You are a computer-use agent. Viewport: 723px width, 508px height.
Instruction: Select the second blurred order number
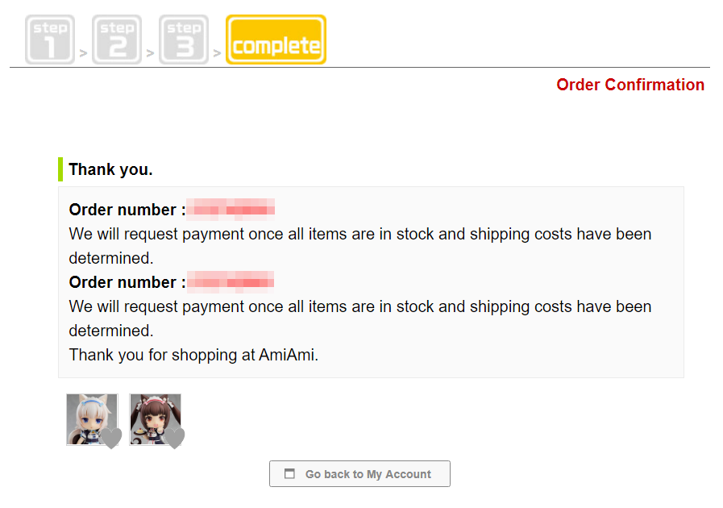(x=231, y=282)
